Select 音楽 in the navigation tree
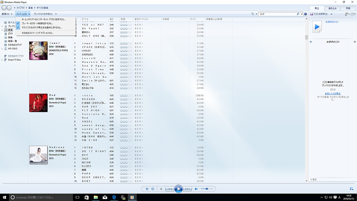Screen dimensions: 357x201 tap(10, 30)
